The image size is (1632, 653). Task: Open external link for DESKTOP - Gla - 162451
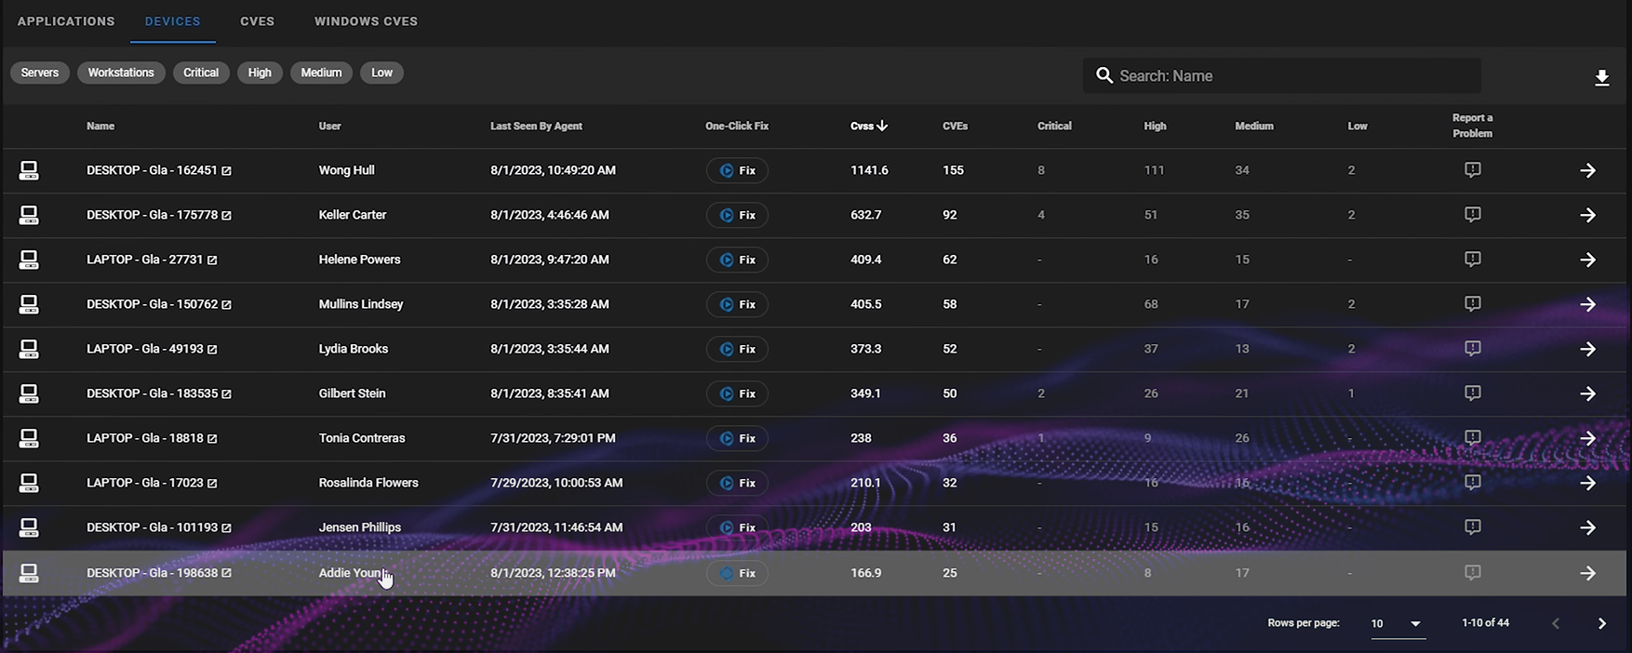226,171
